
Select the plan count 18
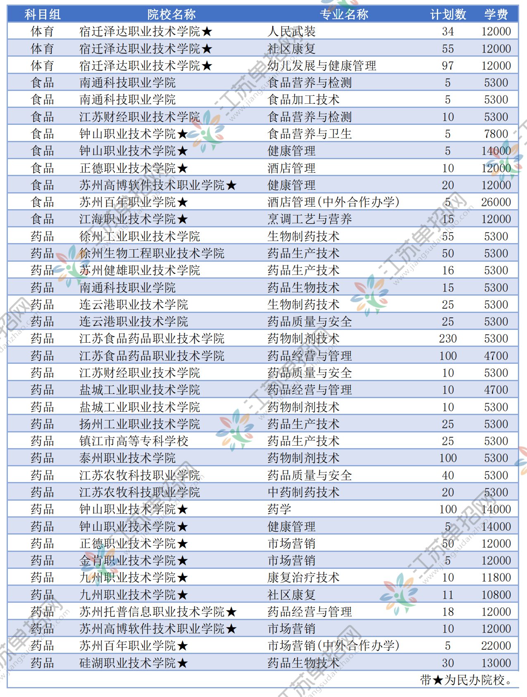click(448, 612)
